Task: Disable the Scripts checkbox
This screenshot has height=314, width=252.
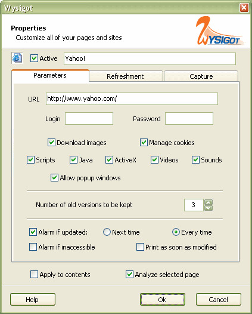Action: [30, 160]
